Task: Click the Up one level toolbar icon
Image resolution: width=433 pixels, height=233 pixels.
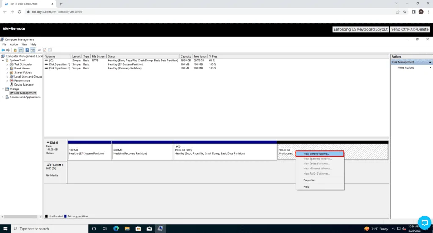Action: tap(15, 50)
